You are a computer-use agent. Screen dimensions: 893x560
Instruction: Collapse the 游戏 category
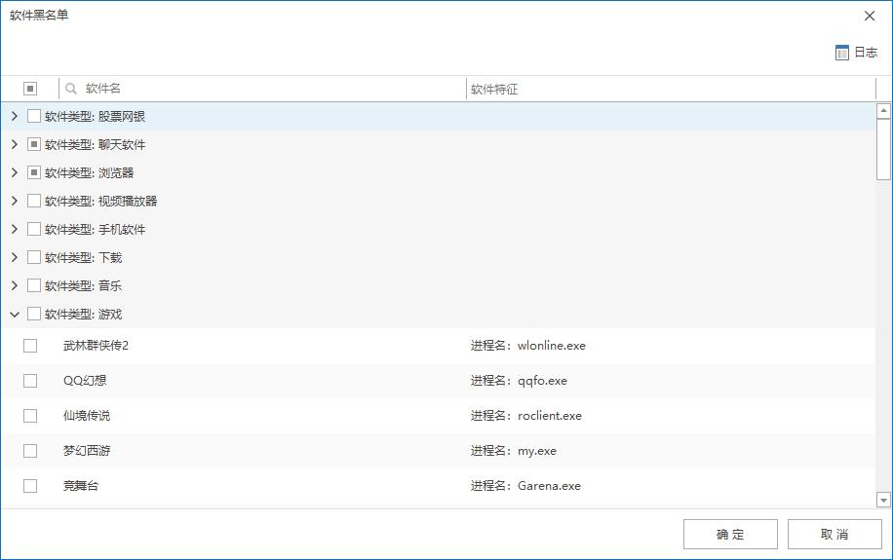coord(14,315)
